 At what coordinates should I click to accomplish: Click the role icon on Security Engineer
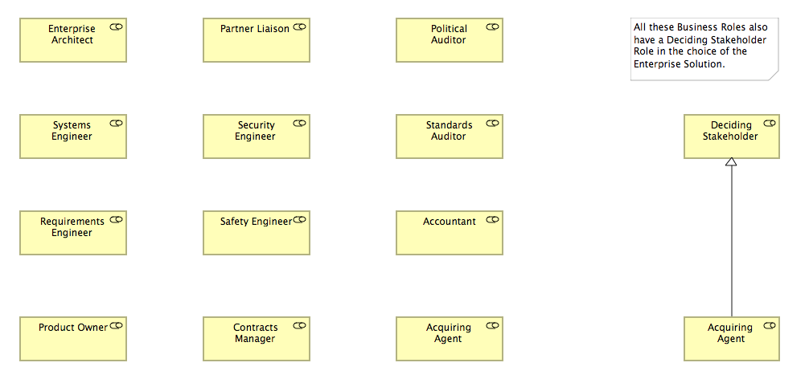[300, 123]
